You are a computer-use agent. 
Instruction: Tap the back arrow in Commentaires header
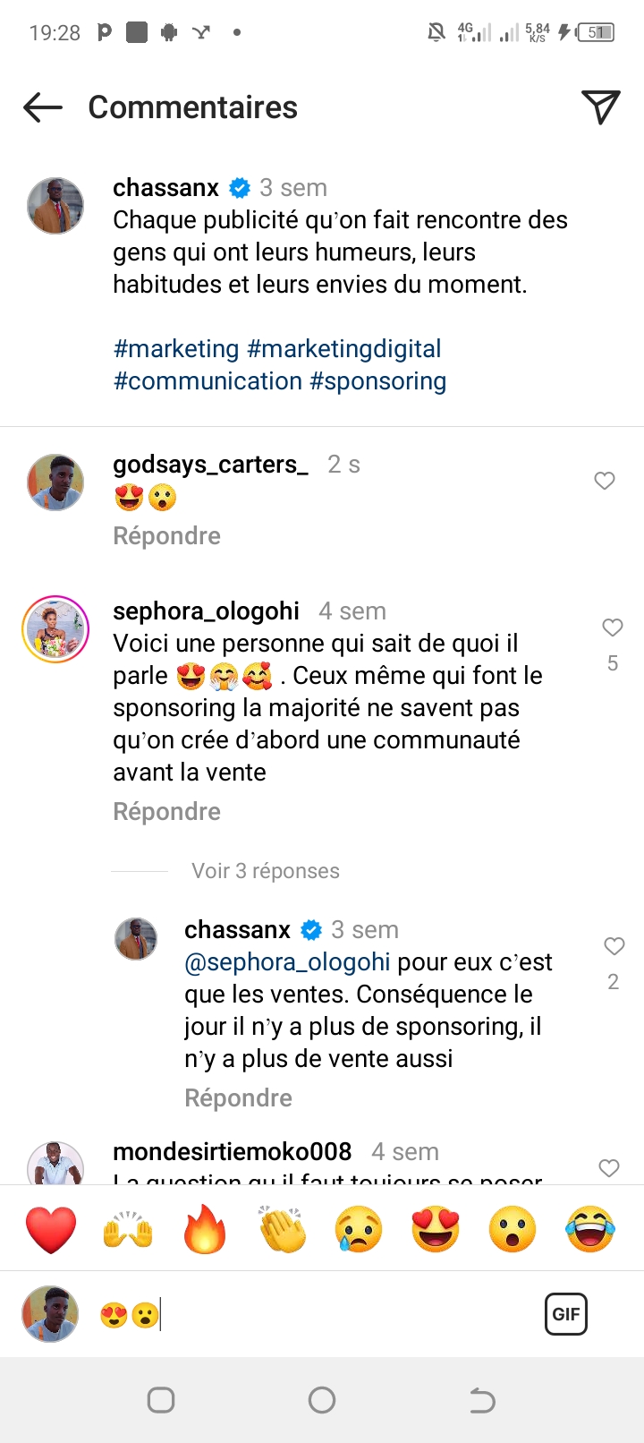tap(43, 108)
